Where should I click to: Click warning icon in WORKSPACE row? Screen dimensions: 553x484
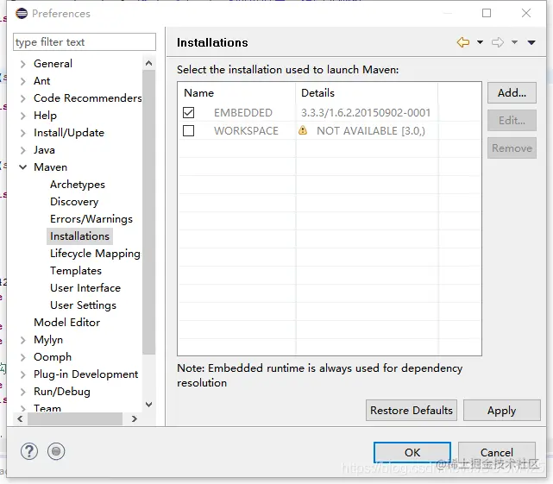point(303,130)
